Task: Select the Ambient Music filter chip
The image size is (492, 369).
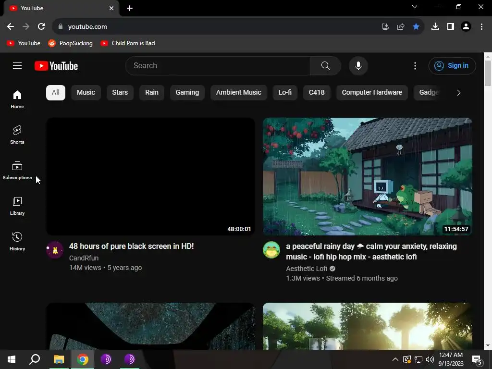Action: pos(239,93)
